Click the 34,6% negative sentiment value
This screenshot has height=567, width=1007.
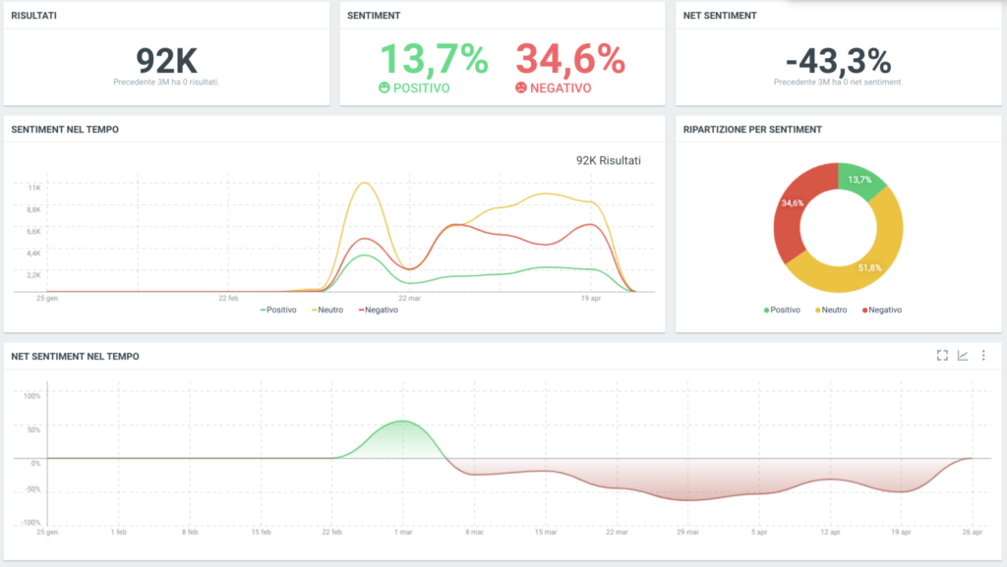tap(570, 59)
